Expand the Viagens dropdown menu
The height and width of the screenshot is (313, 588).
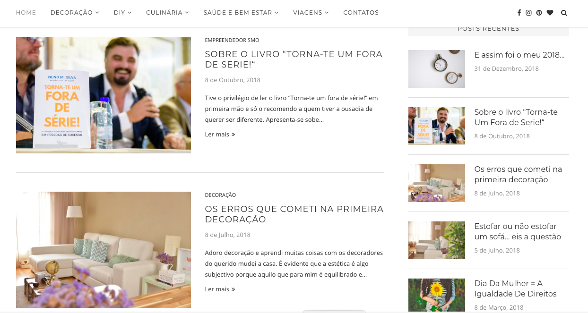(x=311, y=13)
